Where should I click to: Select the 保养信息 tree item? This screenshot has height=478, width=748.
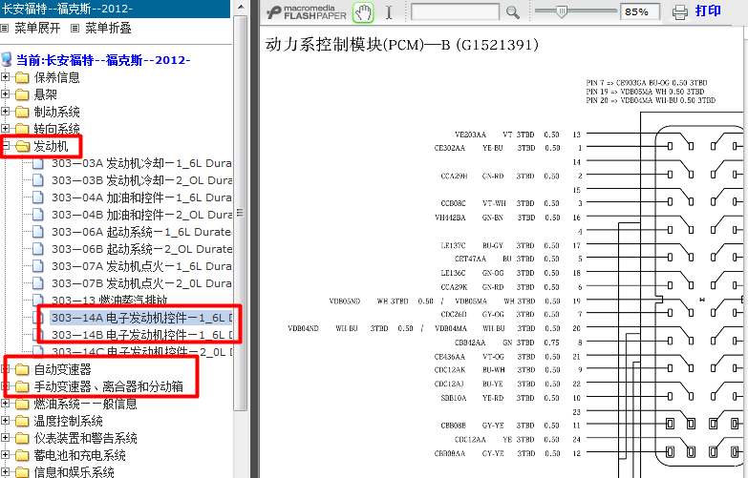[x=56, y=77]
